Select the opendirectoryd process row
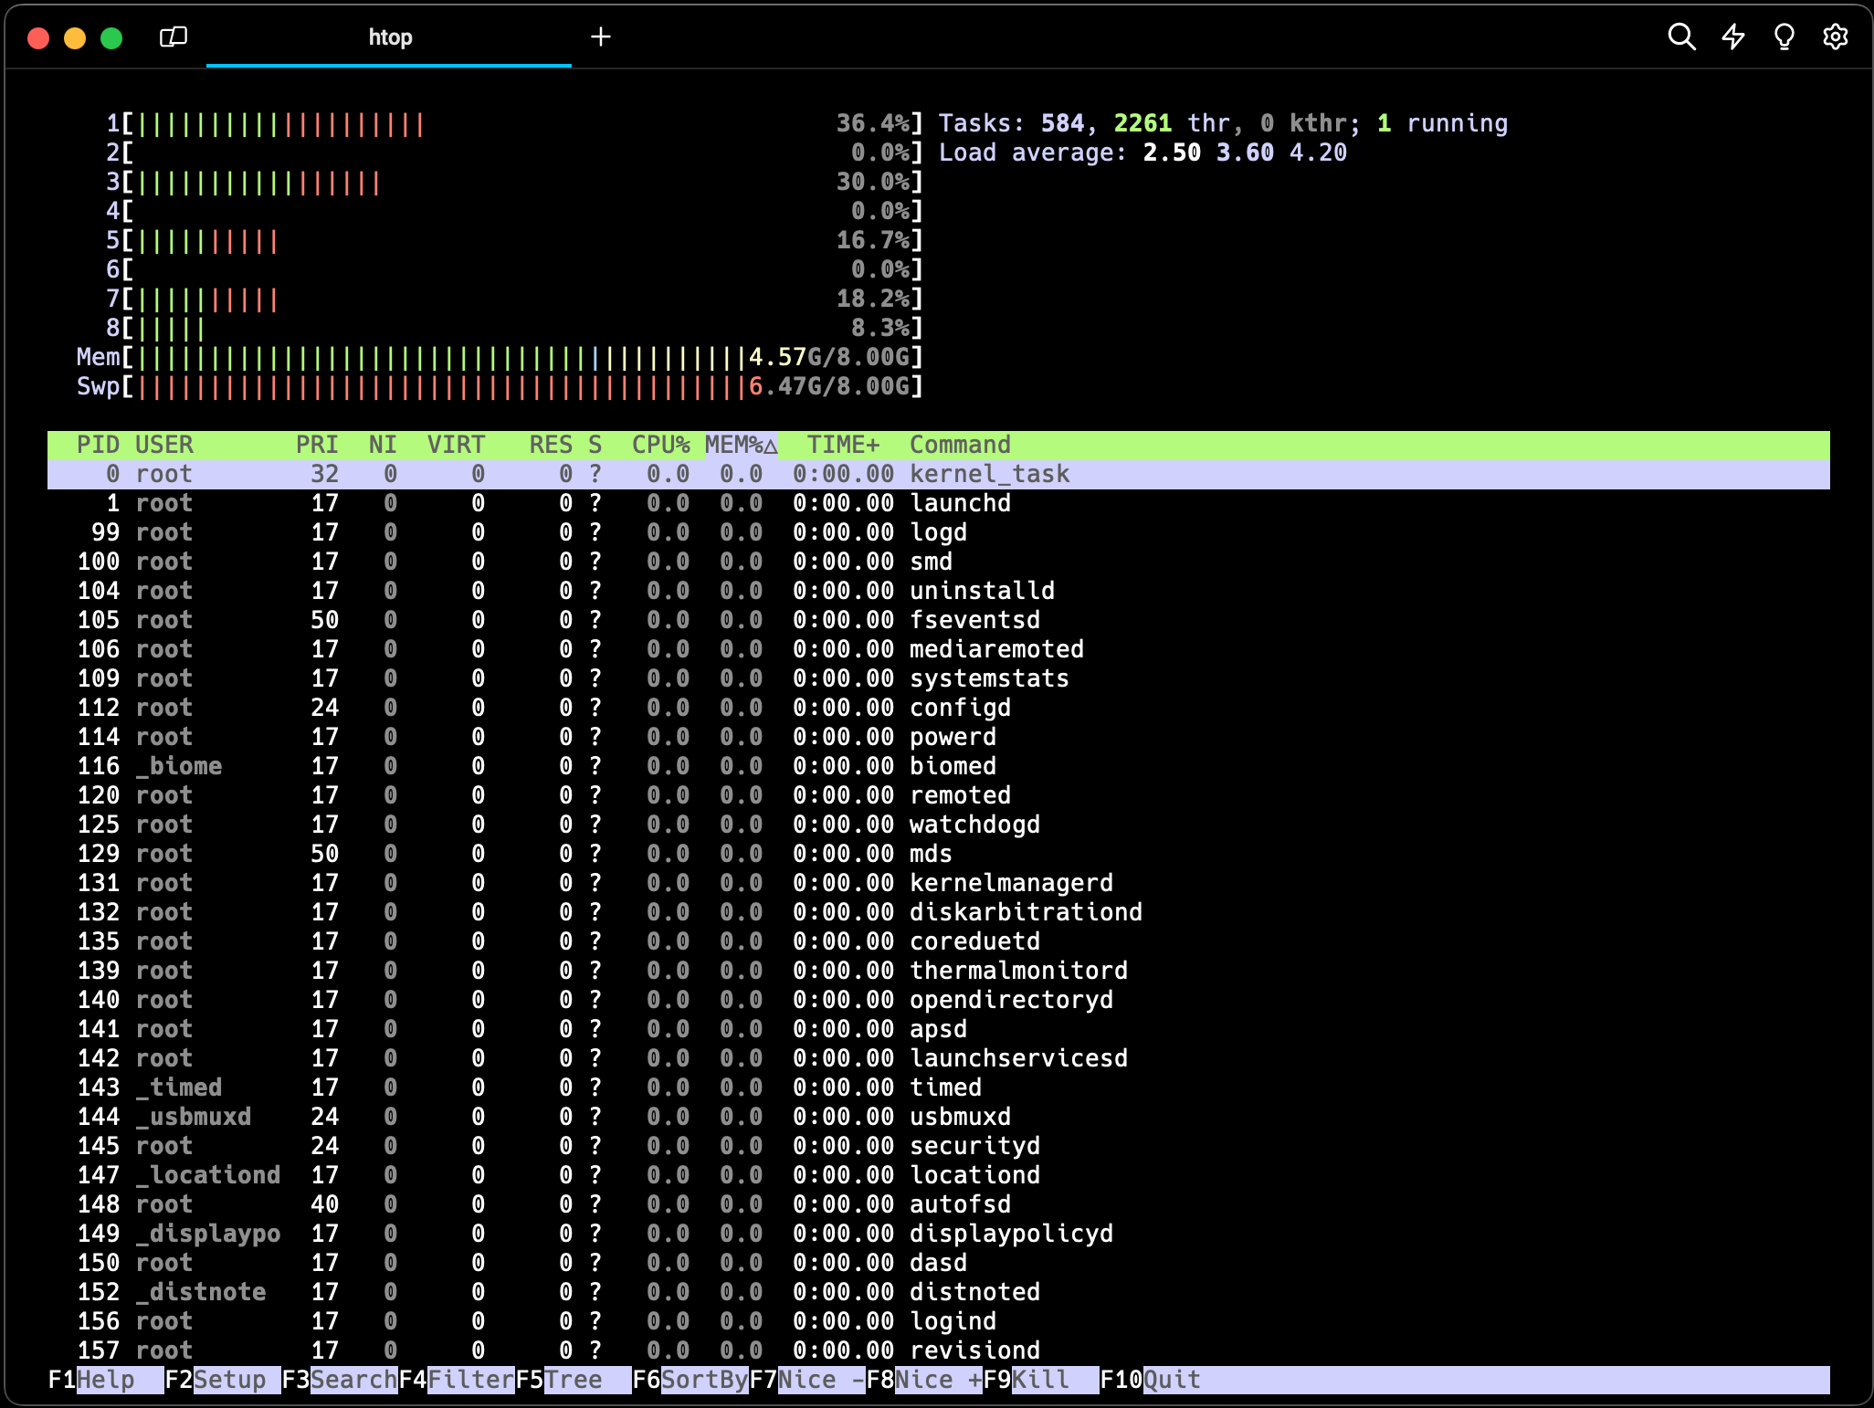1874x1408 pixels. click(x=939, y=1000)
